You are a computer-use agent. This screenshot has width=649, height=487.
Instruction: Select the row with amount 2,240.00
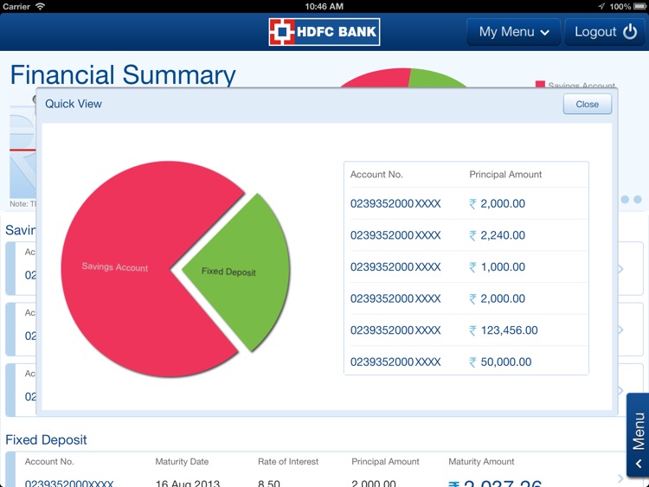click(466, 235)
